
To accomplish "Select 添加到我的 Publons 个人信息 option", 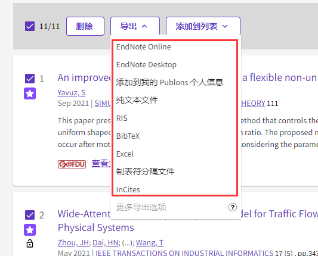I will [175, 82].
